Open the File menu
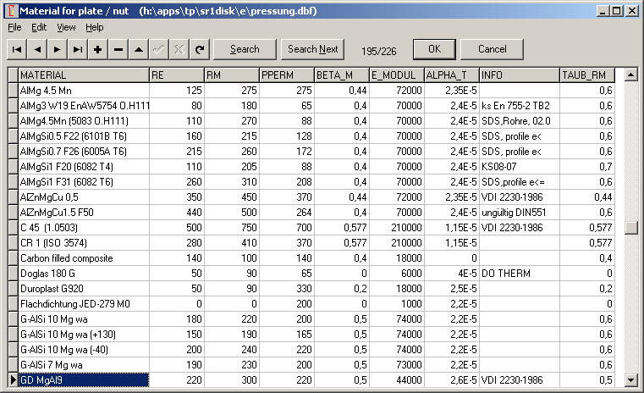The height and width of the screenshot is (393, 644). [x=14, y=27]
